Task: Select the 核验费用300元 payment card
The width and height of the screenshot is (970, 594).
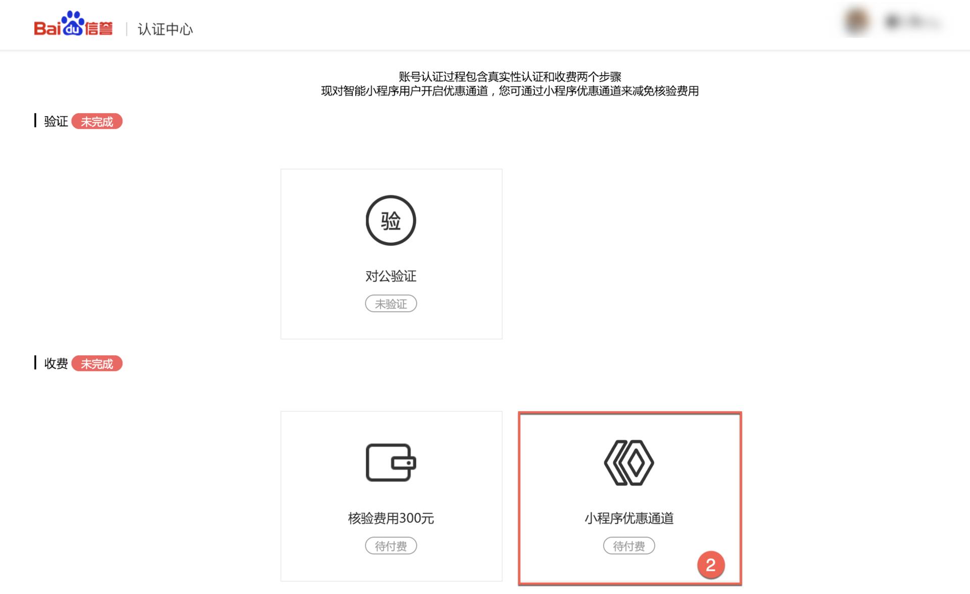Action: click(x=391, y=496)
